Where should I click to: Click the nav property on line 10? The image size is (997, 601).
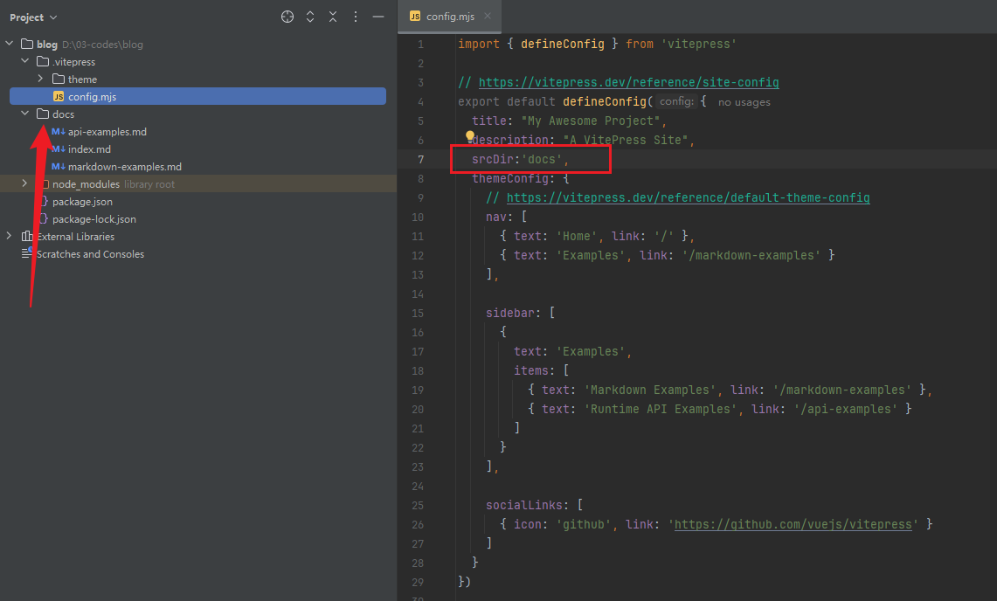[496, 217]
